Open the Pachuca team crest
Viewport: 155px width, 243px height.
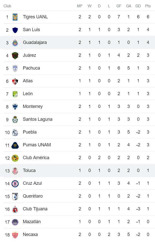[15, 68]
